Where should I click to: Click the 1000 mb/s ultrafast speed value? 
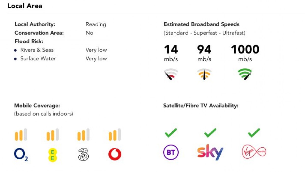coord(245,50)
